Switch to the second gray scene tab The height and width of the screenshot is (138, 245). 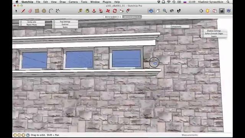(132, 17)
